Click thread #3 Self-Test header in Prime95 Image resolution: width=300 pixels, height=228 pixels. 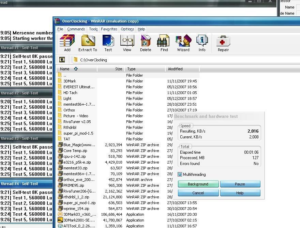[26, 138]
